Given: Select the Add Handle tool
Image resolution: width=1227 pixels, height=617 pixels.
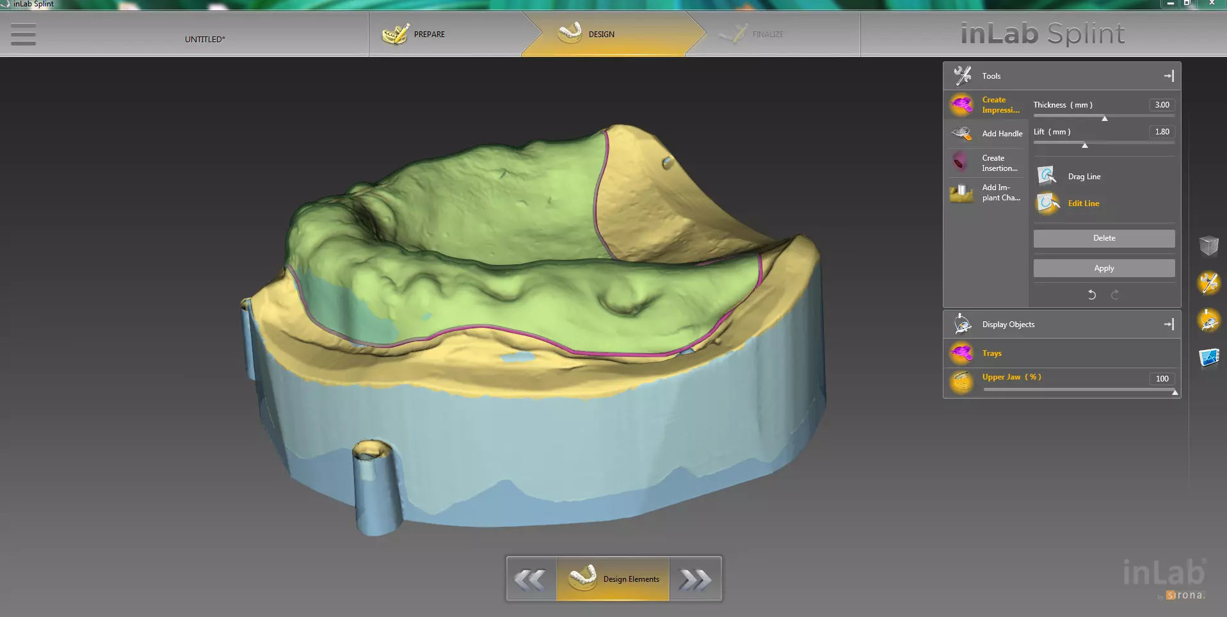Looking at the screenshot, I should pyautogui.click(x=986, y=134).
